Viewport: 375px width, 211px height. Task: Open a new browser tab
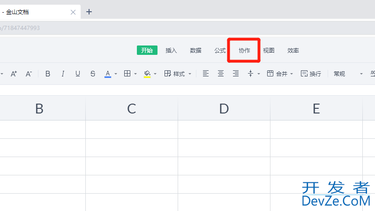point(89,12)
